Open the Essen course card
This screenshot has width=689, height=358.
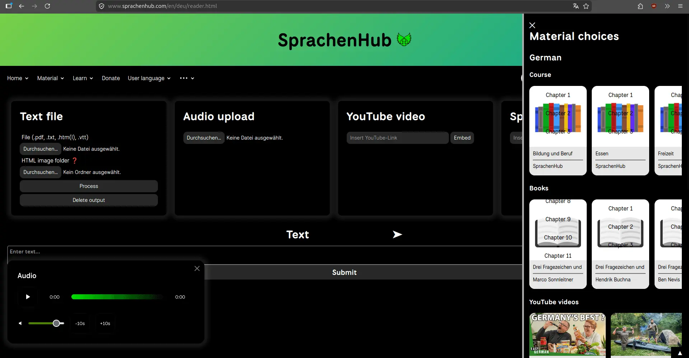tap(620, 131)
